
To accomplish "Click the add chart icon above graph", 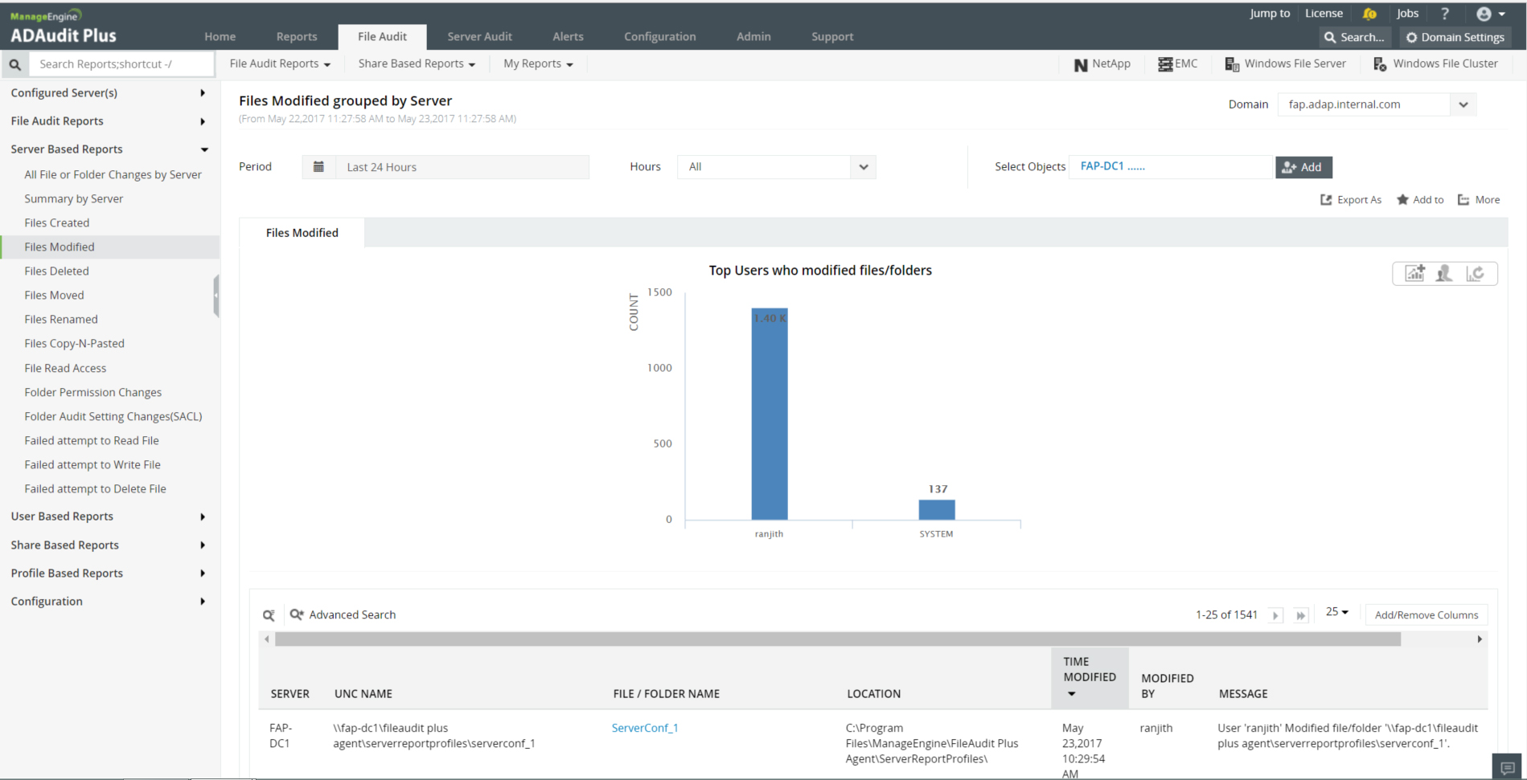I will point(1414,274).
